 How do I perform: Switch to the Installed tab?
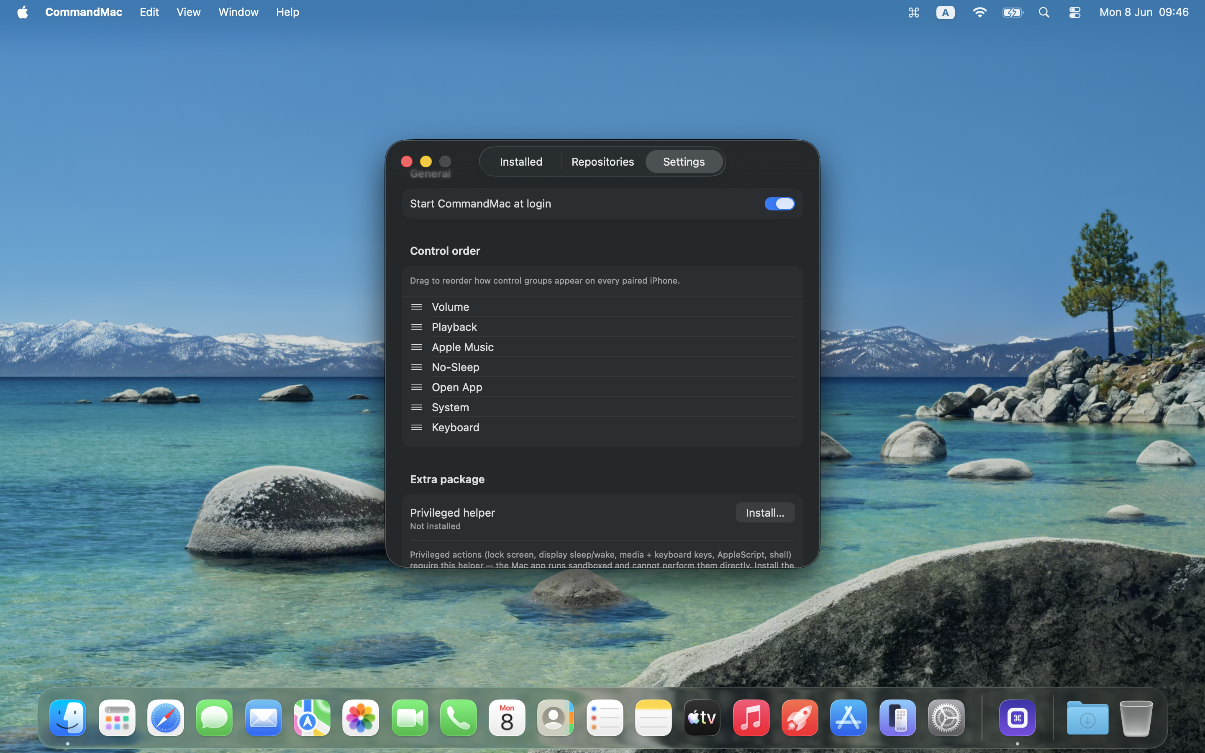pyautogui.click(x=521, y=161)
